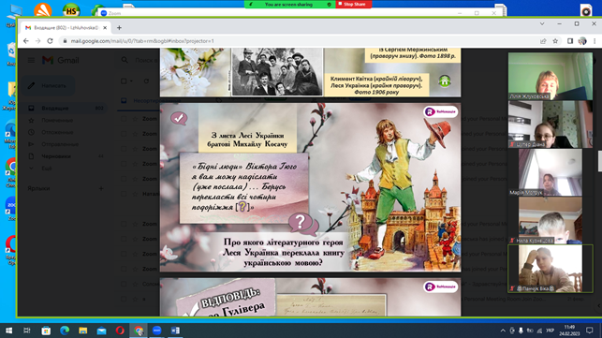Open Mail app from taskbar

click(101, 331)
